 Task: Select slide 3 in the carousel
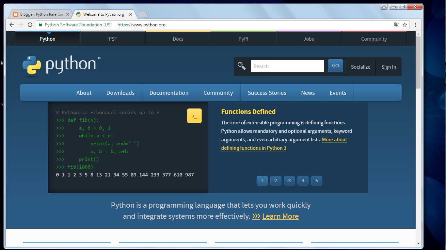point(289,180)
